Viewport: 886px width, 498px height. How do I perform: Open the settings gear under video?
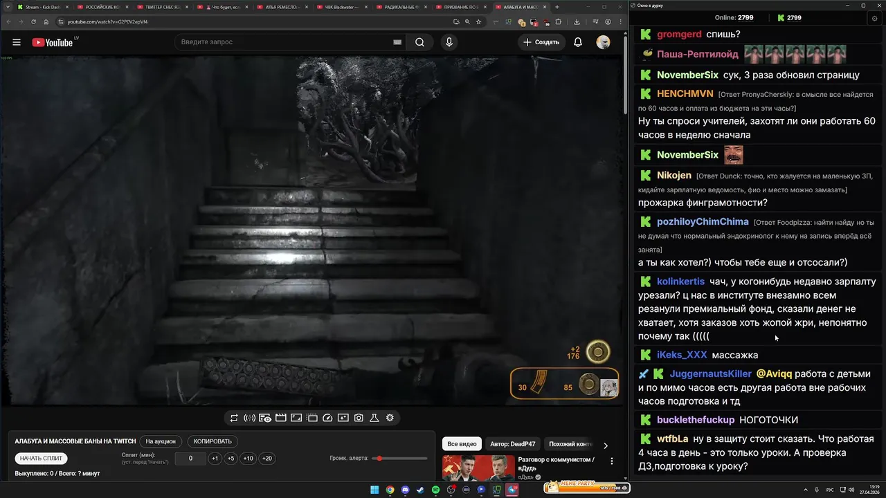390,418
